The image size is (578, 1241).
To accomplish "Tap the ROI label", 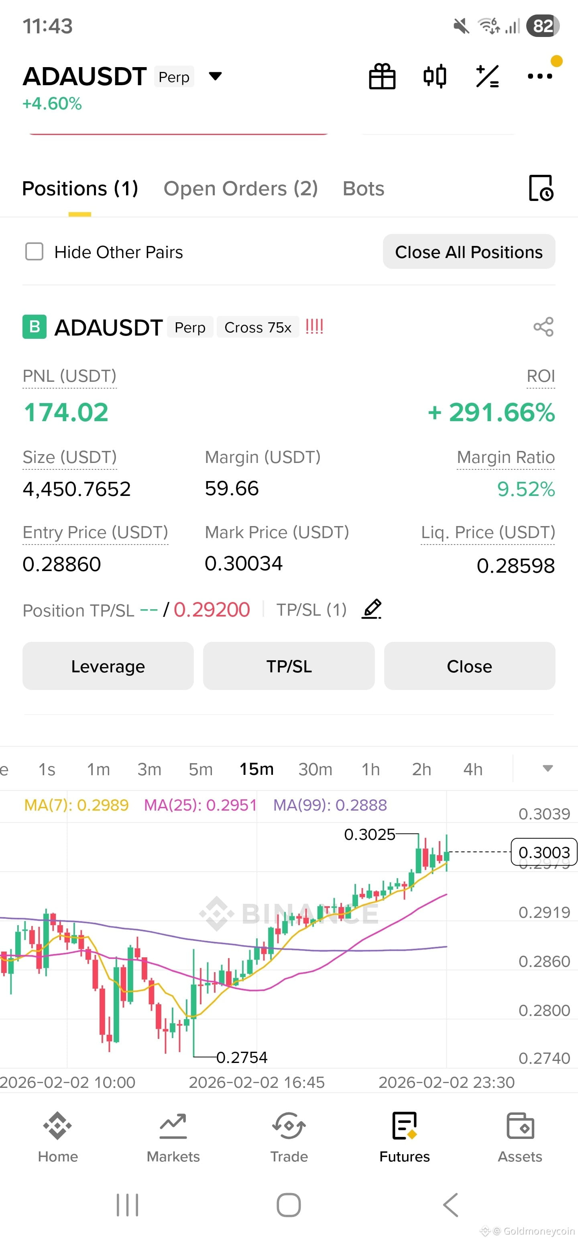I will 541,376.
